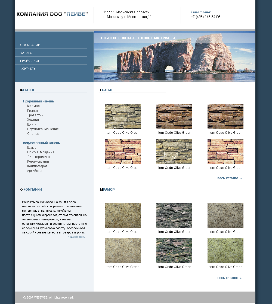Select the Гранит catalog link

[33, 111]
